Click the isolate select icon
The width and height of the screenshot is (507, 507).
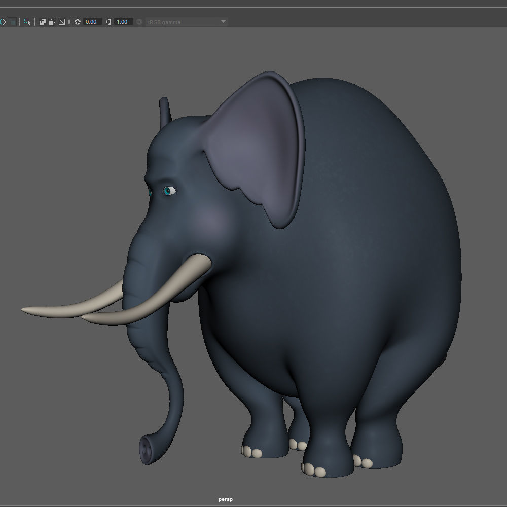pyautogui.click(x=3, y=22)
